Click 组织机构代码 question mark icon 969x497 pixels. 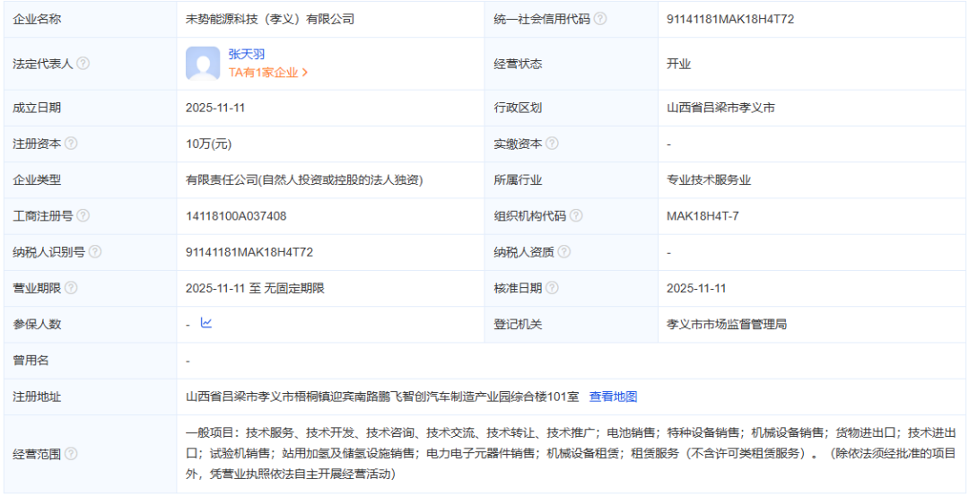click(576, 216)
